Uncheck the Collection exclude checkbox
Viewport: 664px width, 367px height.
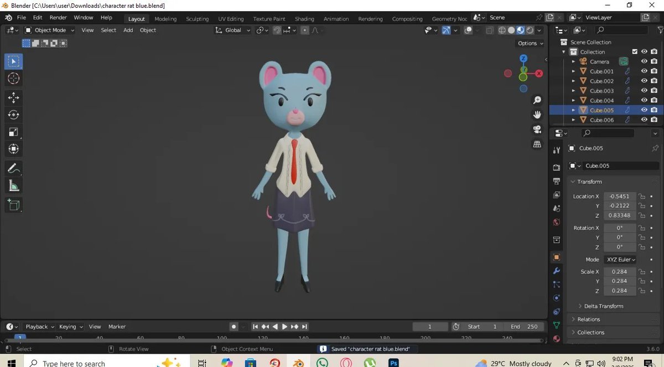click(x=635, y=51)
